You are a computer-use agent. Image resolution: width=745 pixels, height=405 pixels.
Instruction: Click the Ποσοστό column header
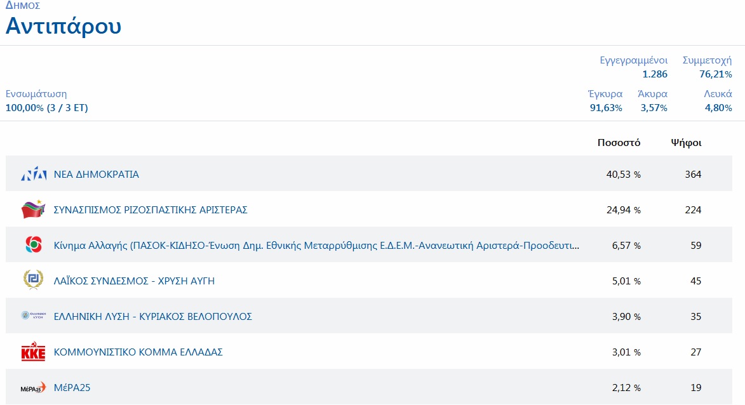(619, 142)
